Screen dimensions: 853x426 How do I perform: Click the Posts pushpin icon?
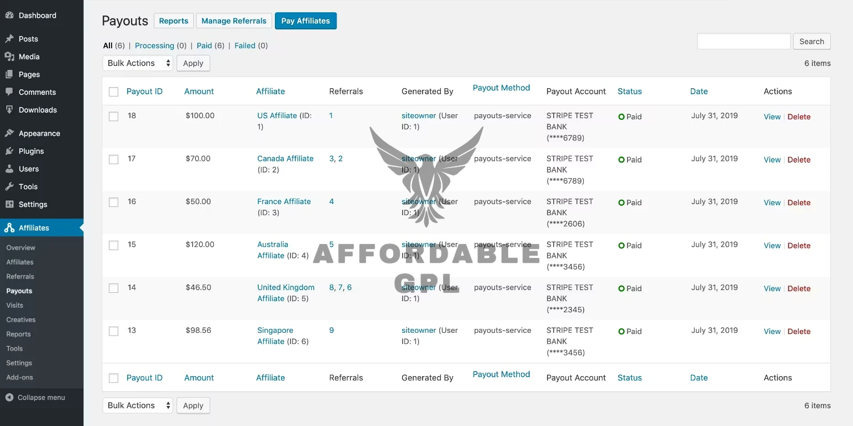tap(9, 39)
